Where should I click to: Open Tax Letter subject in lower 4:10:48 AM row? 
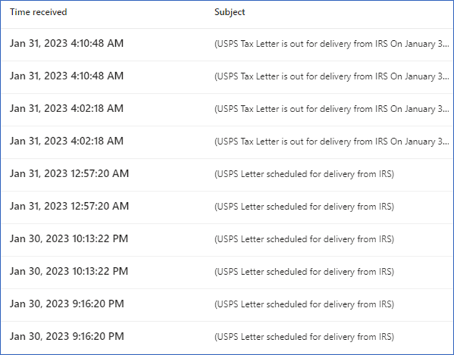[x=332, y=76]
